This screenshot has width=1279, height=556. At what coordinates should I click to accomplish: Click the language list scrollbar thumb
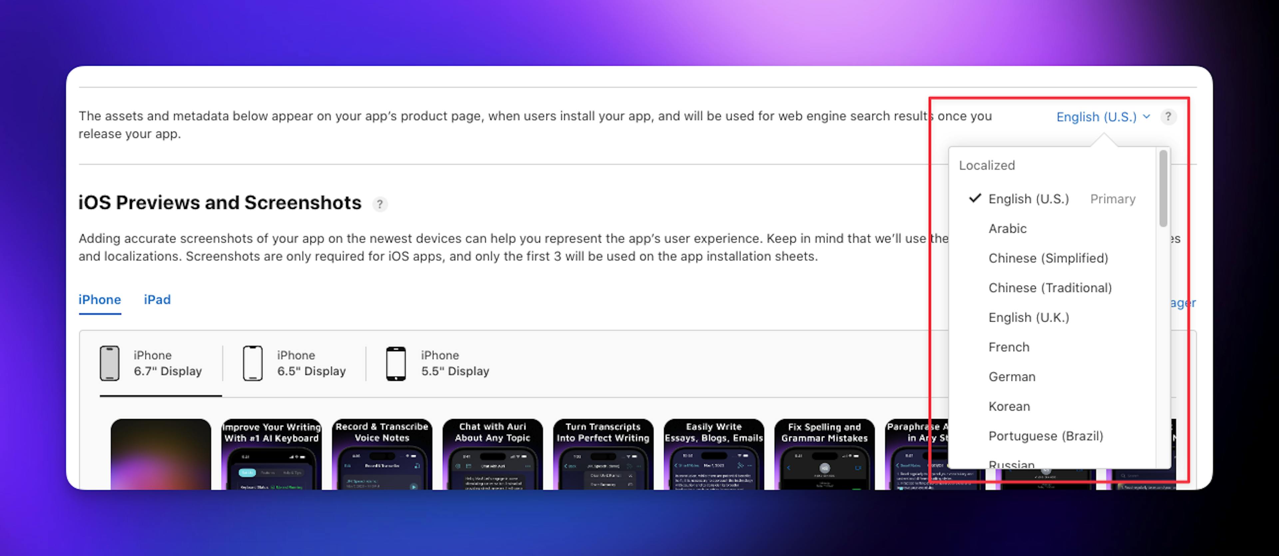(x=1163, y=189)
